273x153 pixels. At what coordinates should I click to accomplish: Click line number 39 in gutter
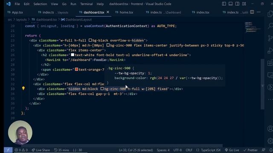point(12,118)
